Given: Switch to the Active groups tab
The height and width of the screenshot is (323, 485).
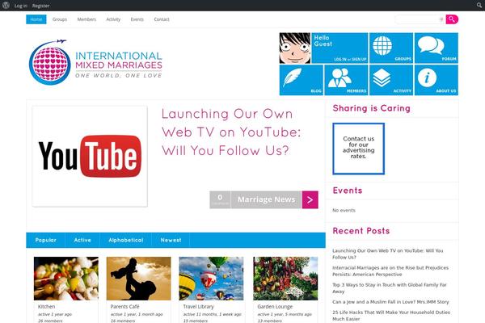Looking at the screenshot, I should pos(82,240).
